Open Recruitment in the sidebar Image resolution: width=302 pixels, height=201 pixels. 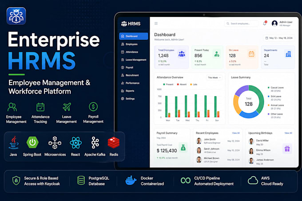tap(134, 75)
